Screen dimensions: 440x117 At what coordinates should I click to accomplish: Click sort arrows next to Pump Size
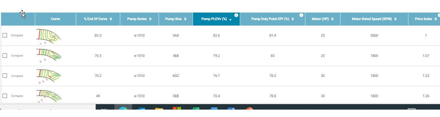pos(185,19)
